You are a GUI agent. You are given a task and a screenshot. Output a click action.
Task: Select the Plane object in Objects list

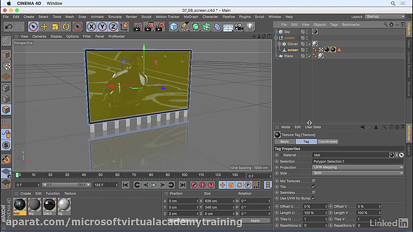[288, 56]
